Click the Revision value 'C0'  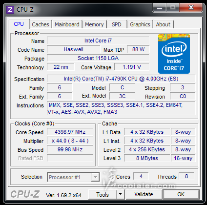183,96
